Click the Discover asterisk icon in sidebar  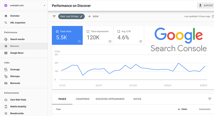click(6, 46)
